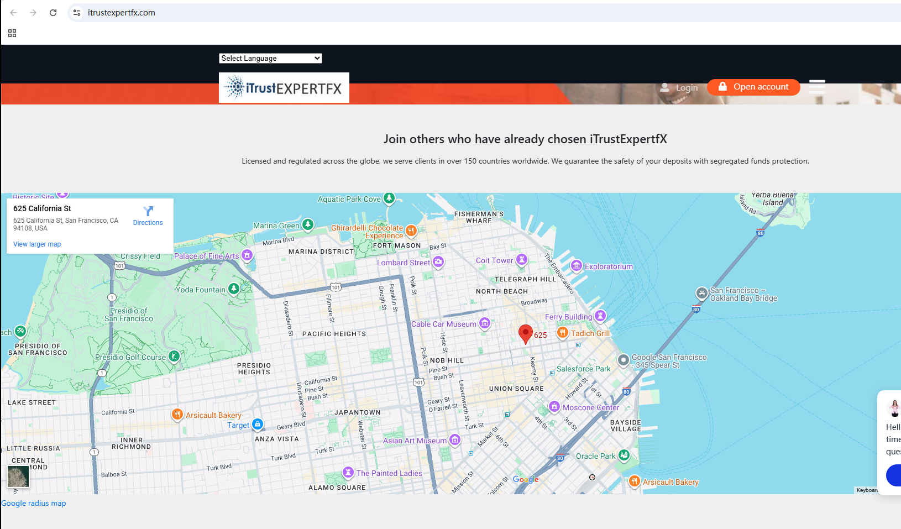The height and width of the screenshot is (529, 901).
Task: Click the iTrustEXPERTFX logo
Action: pos(284,87)
